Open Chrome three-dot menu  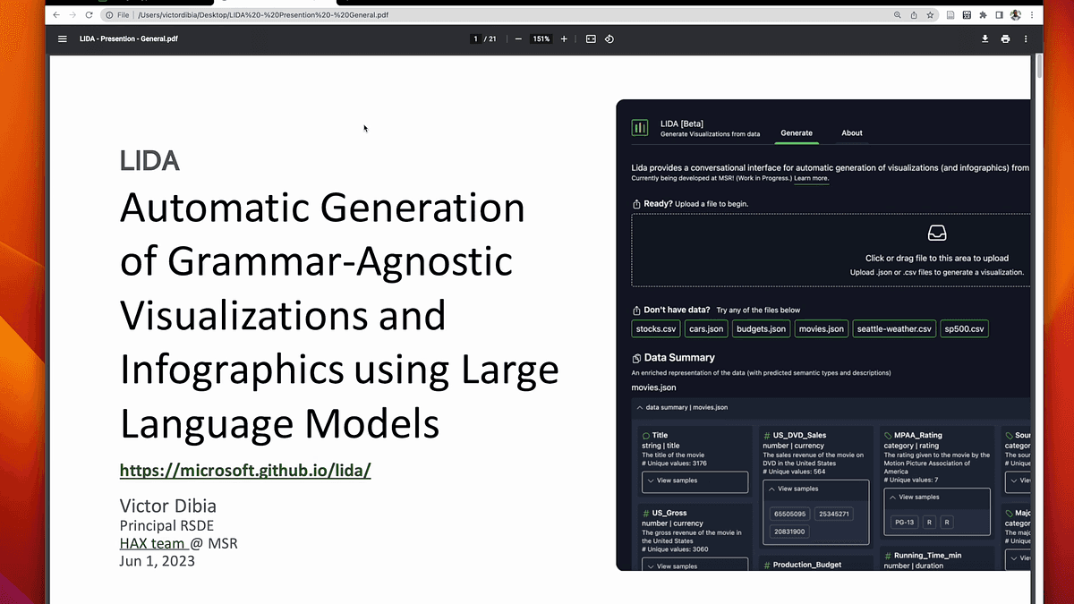tap(1032, 15)
